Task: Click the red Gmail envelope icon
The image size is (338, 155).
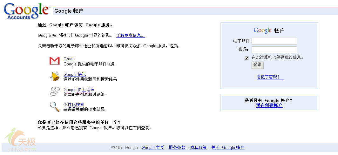Action: (x=55, y=61)
